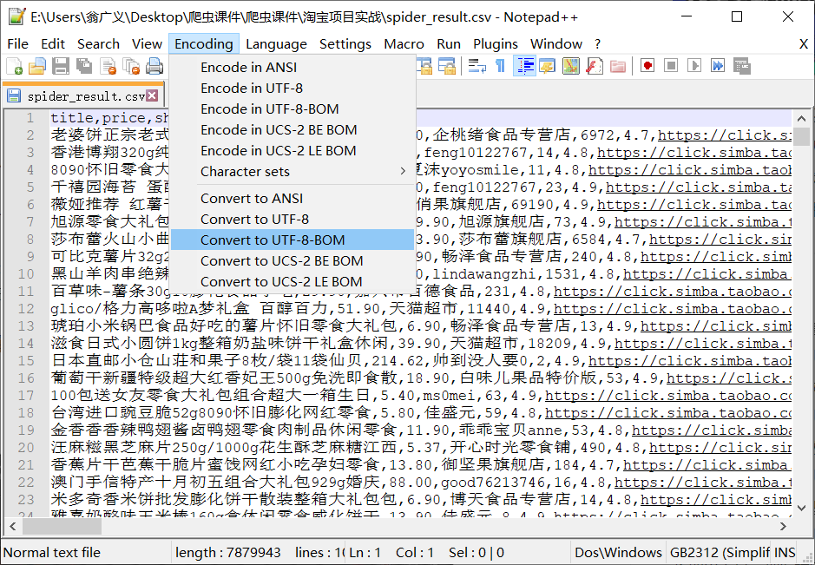Choose Encode in ANSI
This screenshot has width=815, height=565.
coord(292,68)
